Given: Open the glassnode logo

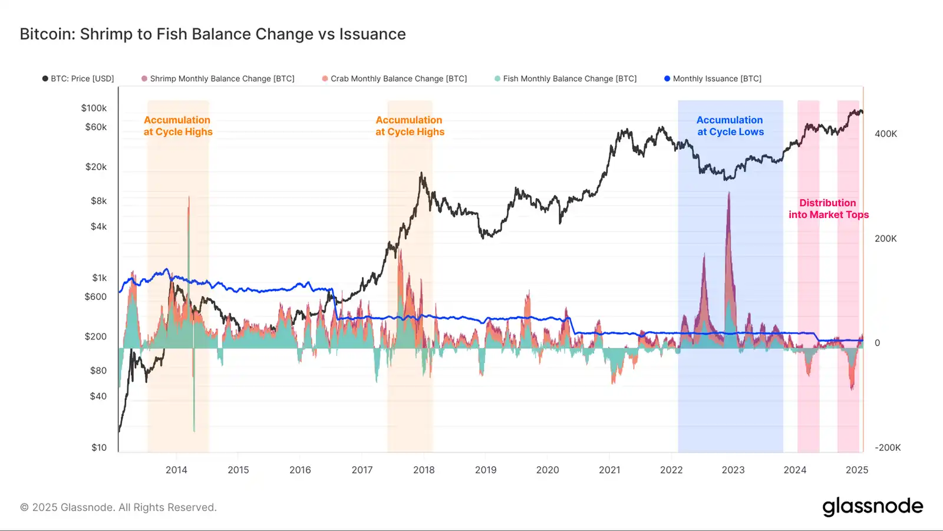Looking at the screenshot, I should 872,506.
